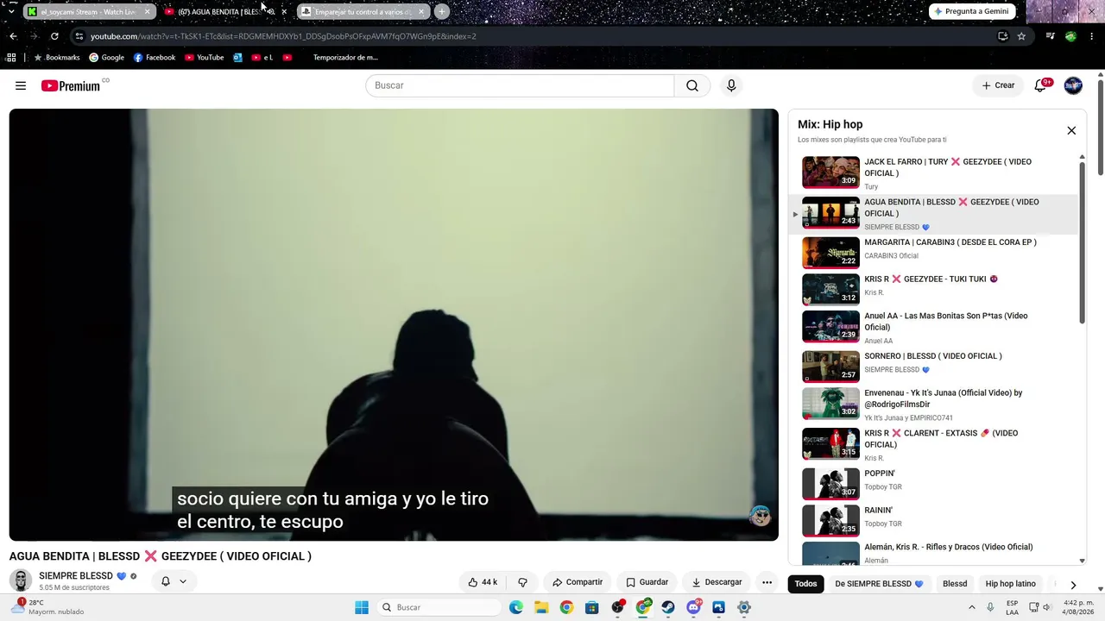Image resolution: width=1105 pixels, height=621 pixels.
Task: Open the Google bookmark
Action: (x=106, y=58)
